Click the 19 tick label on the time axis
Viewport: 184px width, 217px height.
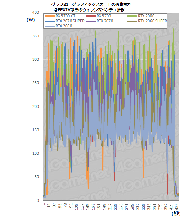click(49, 205)
